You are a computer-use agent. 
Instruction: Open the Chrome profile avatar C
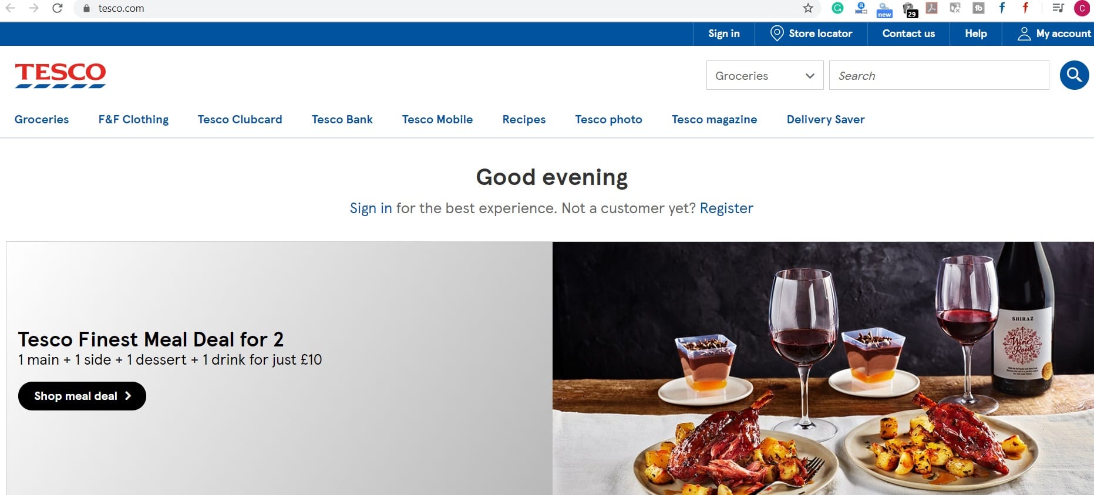[1082, 8]
